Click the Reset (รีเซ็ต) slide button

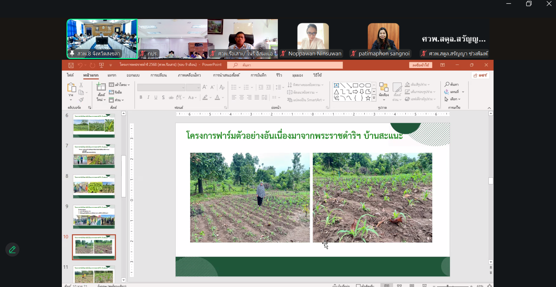[115, 92]
